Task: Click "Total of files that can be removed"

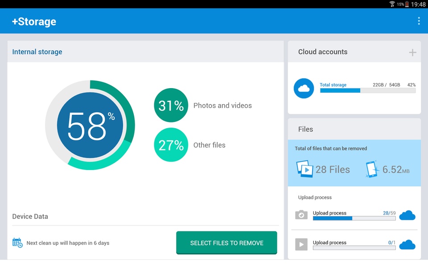Action: (331, 149)
